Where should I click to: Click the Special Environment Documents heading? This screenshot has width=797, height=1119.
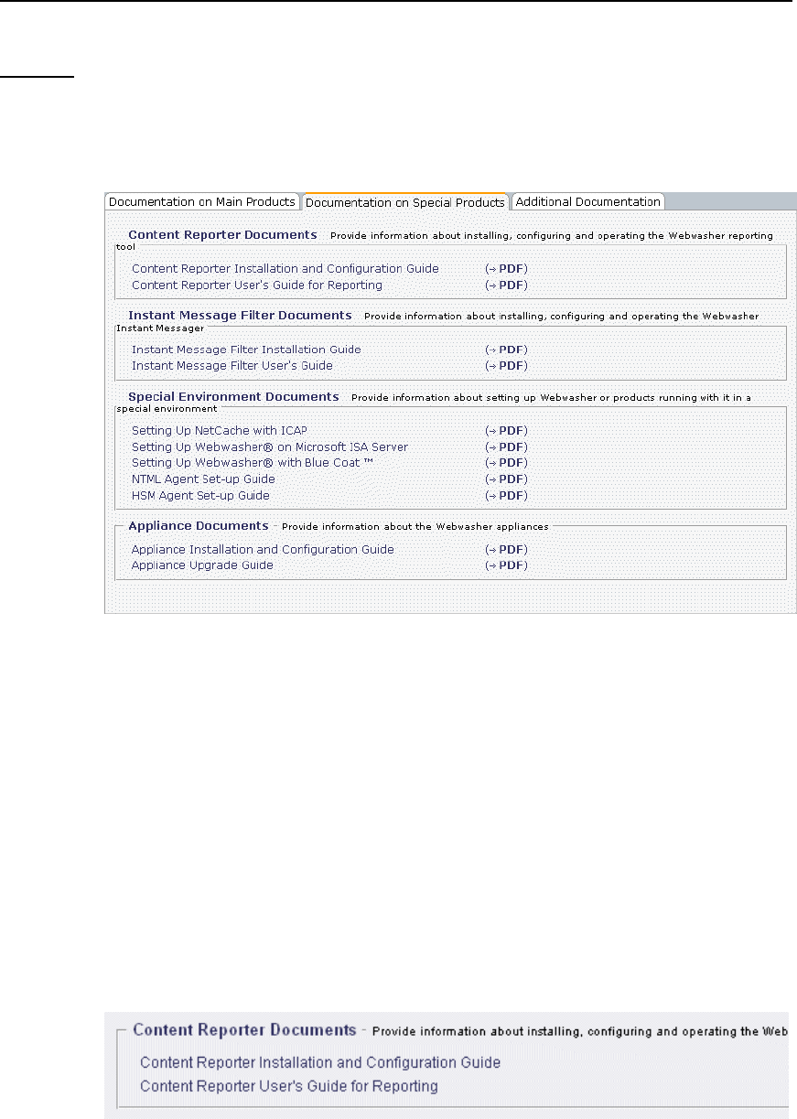pos(233,397)
